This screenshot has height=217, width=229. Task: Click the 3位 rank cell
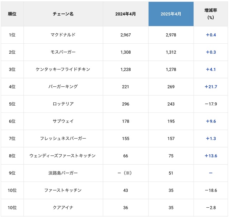[12, 69]
